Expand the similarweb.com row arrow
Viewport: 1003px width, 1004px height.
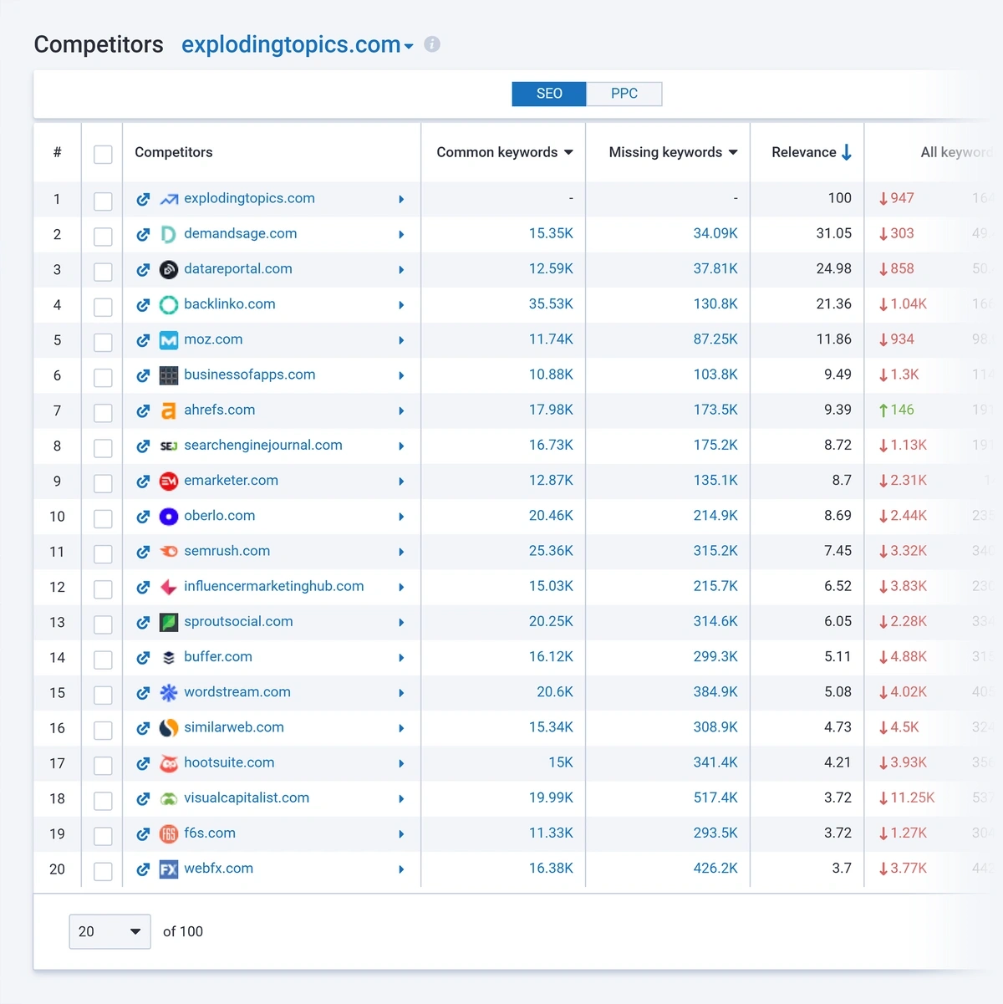401,729
